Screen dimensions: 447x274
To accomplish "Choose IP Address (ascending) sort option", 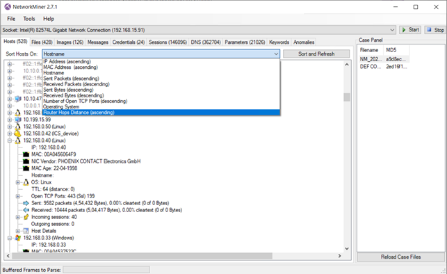I will point(161,62).
